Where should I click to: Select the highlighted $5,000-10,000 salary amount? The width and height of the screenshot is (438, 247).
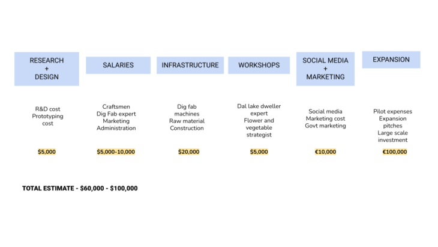point(116,152)
